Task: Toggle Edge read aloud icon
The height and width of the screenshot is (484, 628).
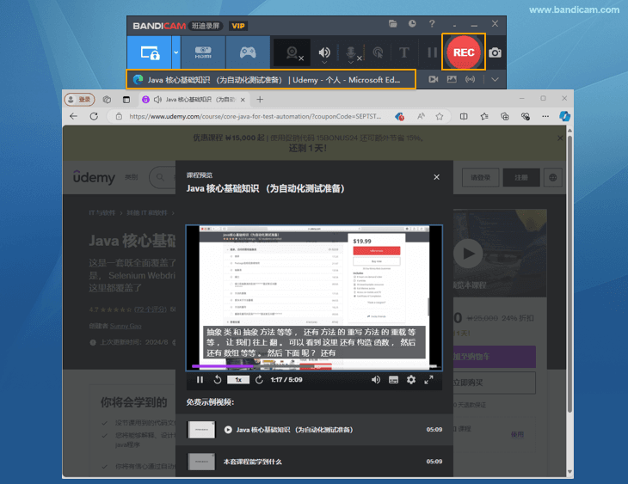Action: pos(421,116)
